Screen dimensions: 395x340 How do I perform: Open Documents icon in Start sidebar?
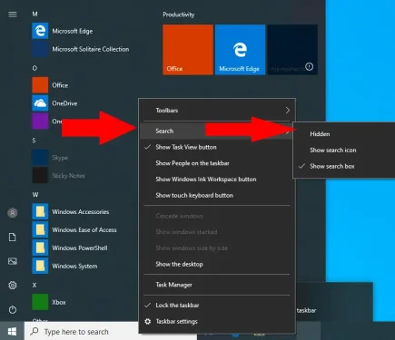pos(13,238)
